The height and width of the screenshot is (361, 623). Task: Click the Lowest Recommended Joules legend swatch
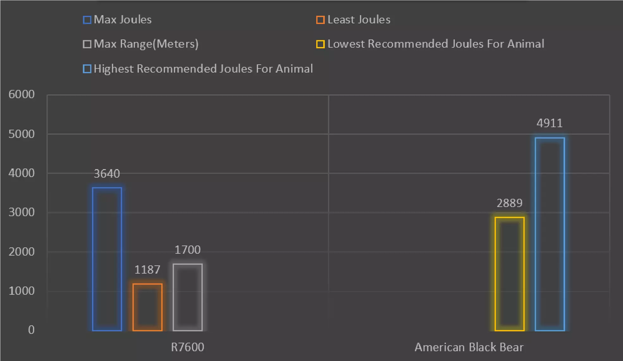click(320, 44)
